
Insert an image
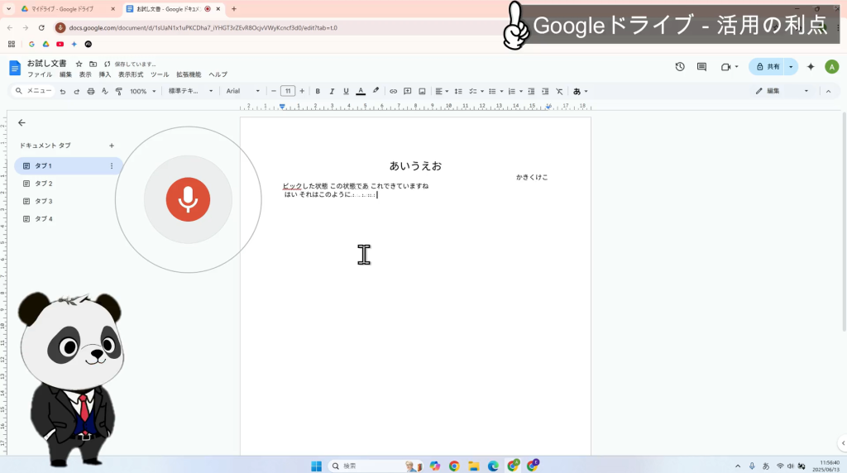tap(423, 91)
